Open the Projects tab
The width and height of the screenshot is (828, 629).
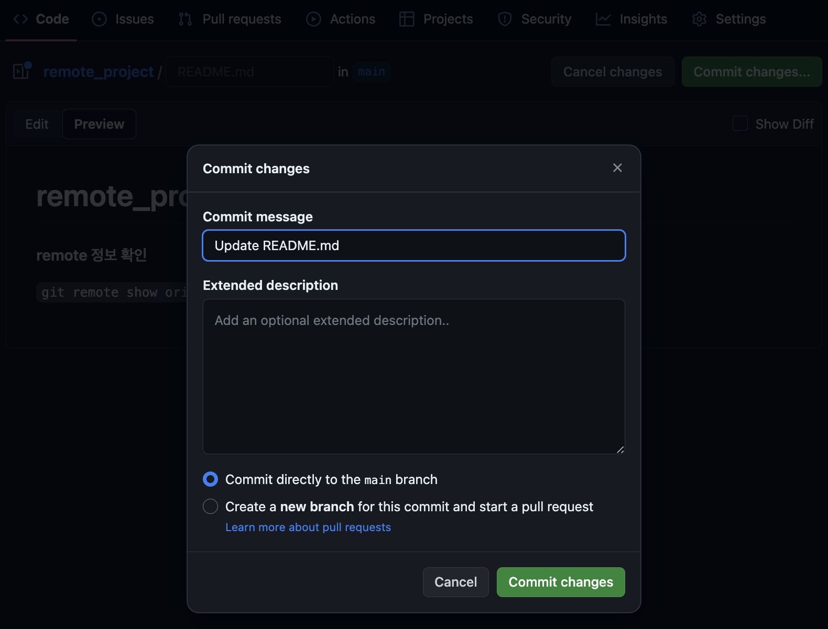click(x=436, y=19)
